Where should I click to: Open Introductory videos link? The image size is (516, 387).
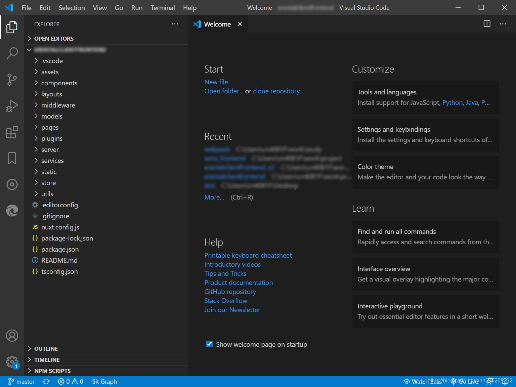pyautogui.click(x=232, y=264)
